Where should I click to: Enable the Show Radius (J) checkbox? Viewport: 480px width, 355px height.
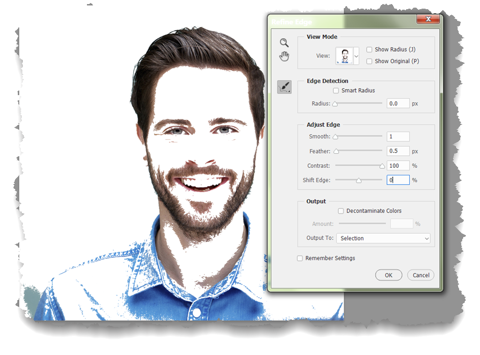pyautogui.click(x=370, y=49)
